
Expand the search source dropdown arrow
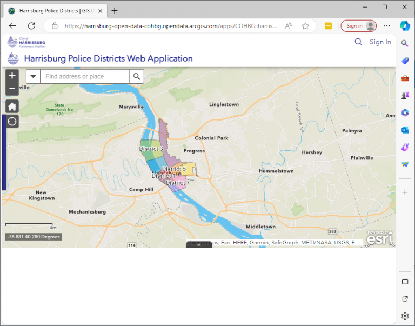point(34,77)
